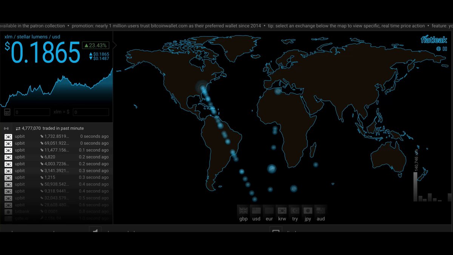Click the calculator icon
Image resolution: width=453 pixels, height=255 pixels.
(x=7, y=112)
